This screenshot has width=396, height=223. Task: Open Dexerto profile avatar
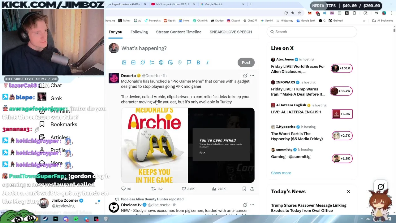(x=114, y=78)
